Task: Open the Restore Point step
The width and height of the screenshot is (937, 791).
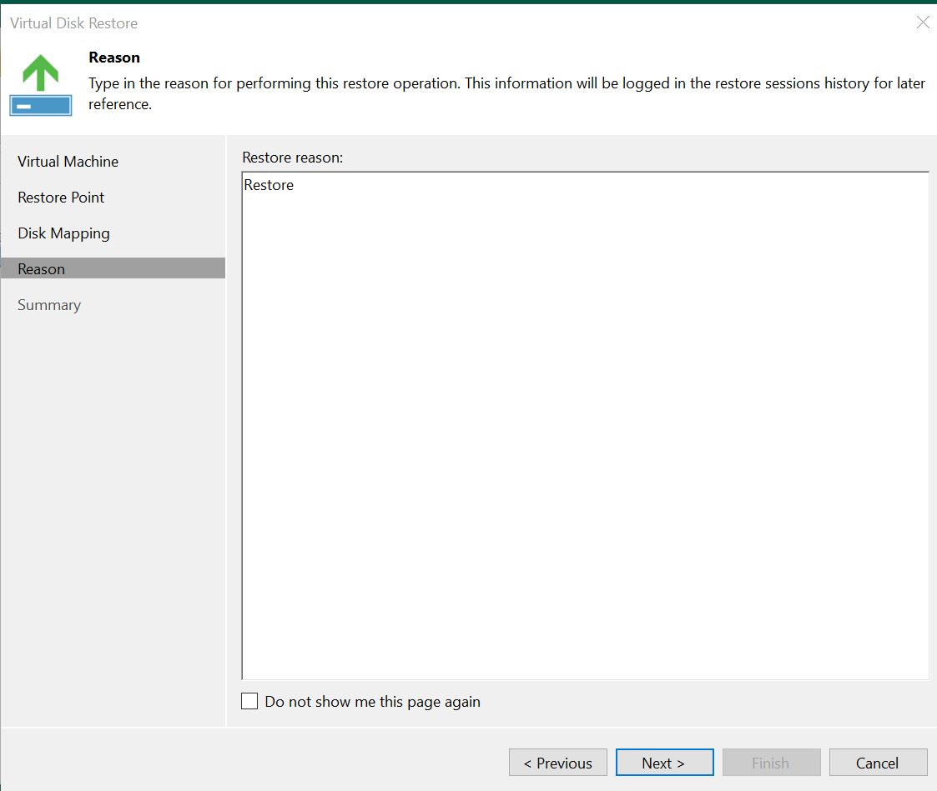Action: pyautogui.click(x=61, y=198)
